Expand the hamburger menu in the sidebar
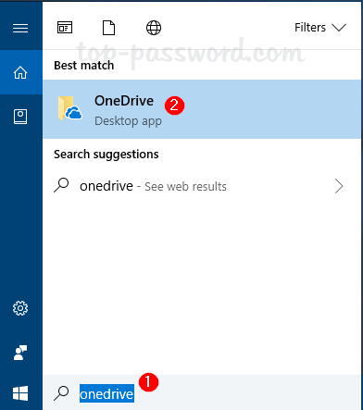Image resolution: width=363 pixels, height=410 pixels. tap(20, 29)
